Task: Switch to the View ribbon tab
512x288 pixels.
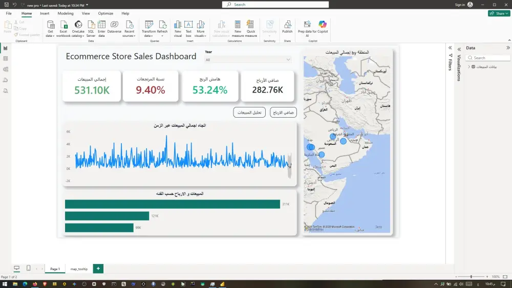Action: coord(86,13)
